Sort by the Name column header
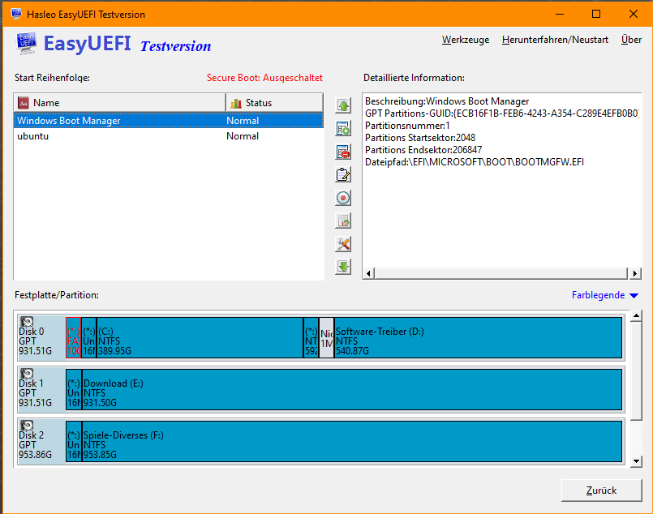The height and width of the screenshot is (514, 653). click(x=120, y=103)
